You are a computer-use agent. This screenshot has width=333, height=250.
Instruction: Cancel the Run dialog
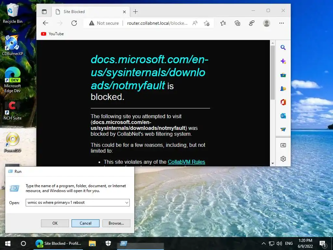[86, 223]
